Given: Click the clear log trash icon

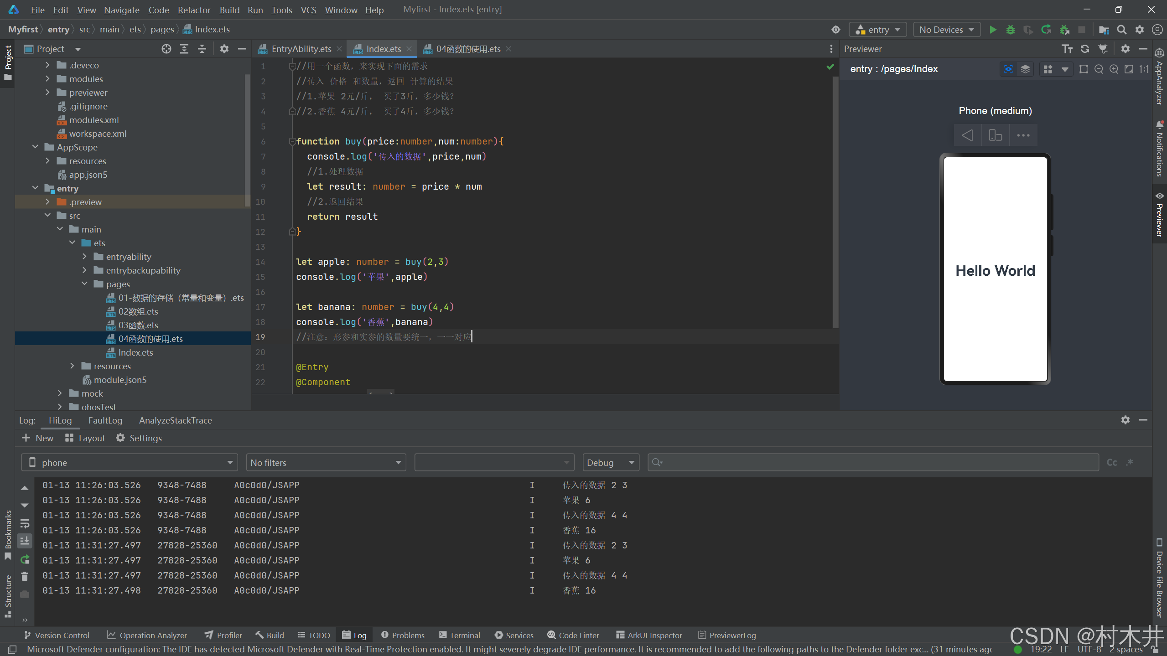Looking at the screenshot, I should pyautogui.click(x=25, y=577).
